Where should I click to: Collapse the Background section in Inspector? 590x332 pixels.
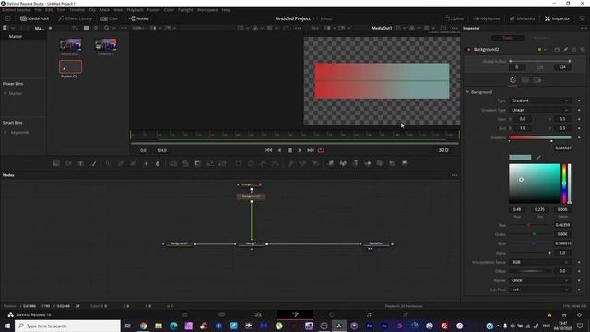click(467, 92)
